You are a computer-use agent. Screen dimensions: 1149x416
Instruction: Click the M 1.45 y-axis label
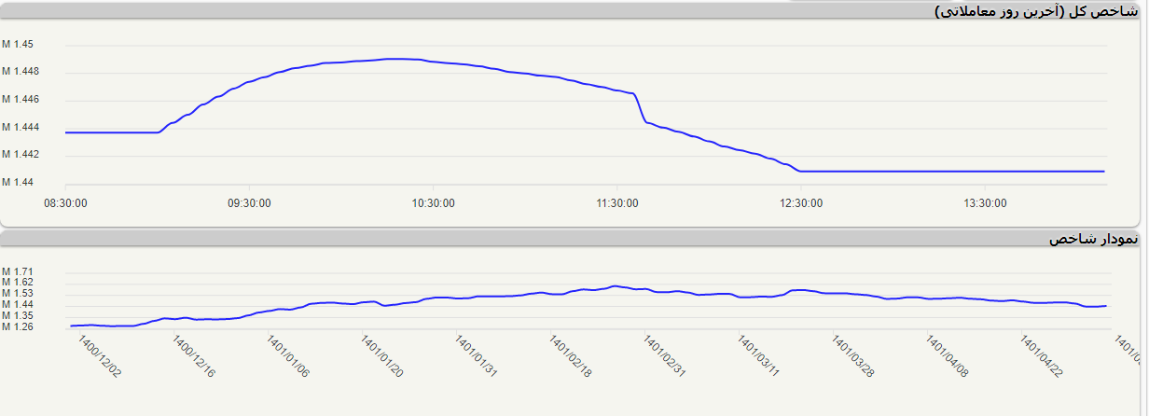tap(18, 45)
